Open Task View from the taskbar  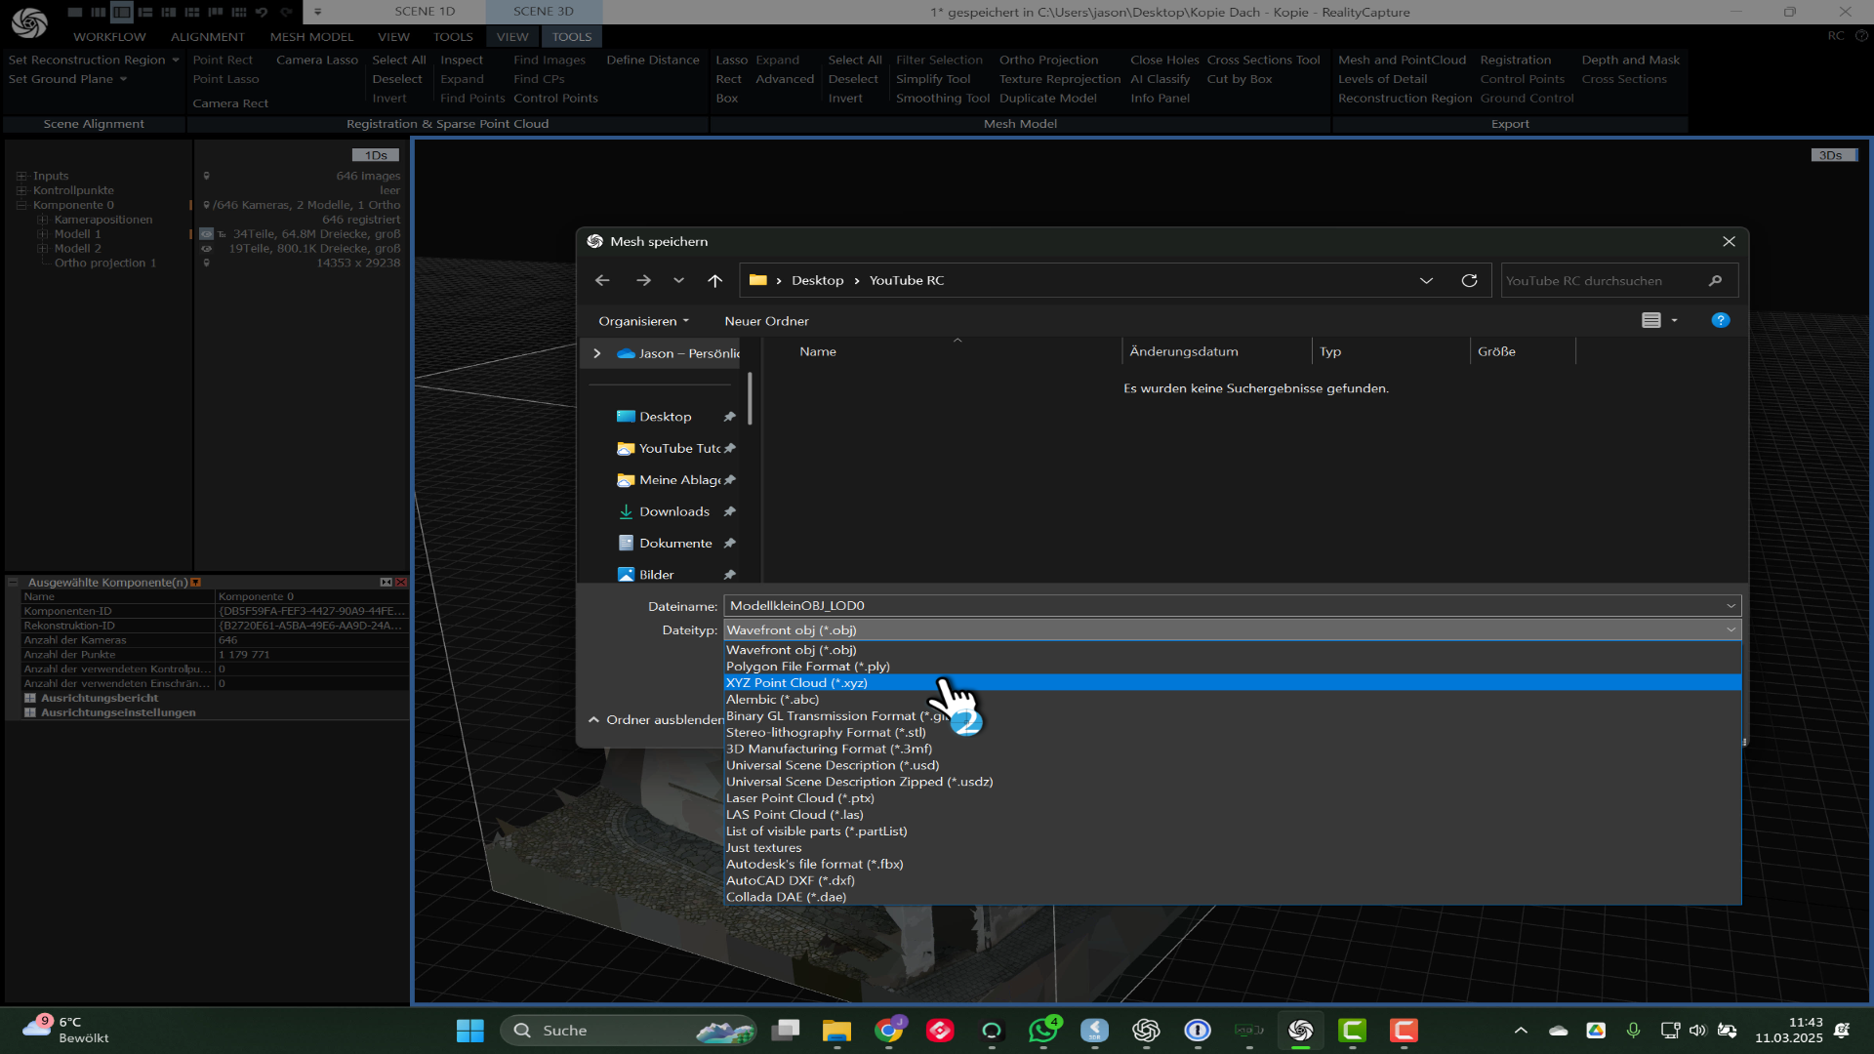pos(785,1031)
